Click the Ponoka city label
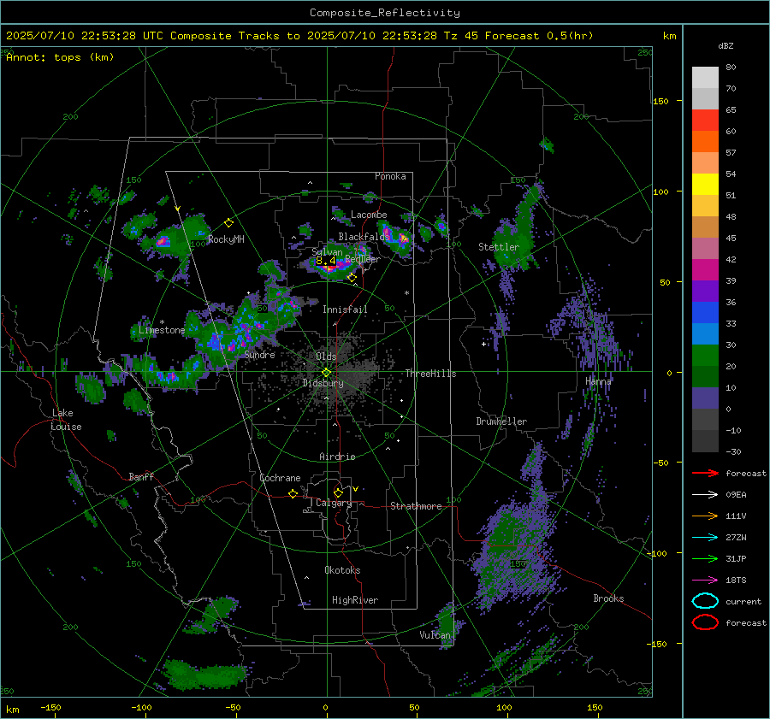770x719 pixels. pos(390,176)
